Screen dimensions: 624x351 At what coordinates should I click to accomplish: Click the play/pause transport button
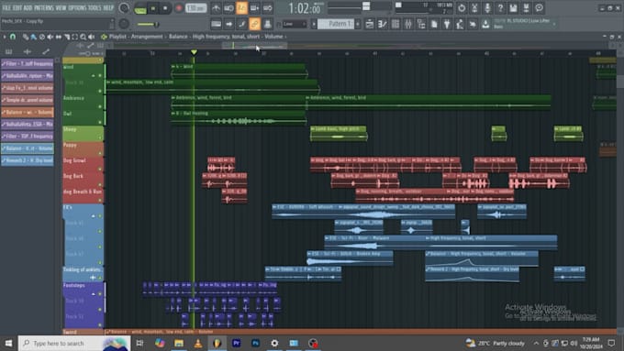(153, 8)
